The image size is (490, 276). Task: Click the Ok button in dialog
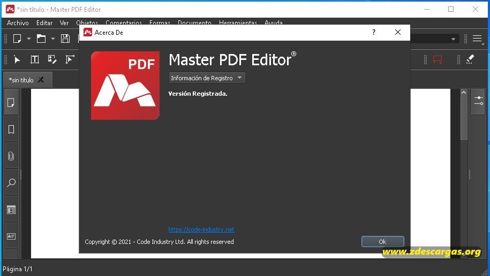[382, 242]
